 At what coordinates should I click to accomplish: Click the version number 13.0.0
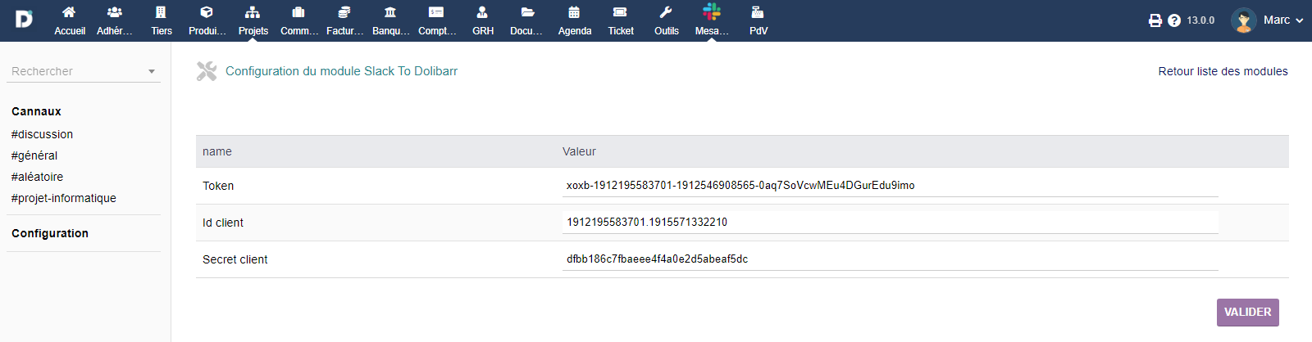(1200, 20)
